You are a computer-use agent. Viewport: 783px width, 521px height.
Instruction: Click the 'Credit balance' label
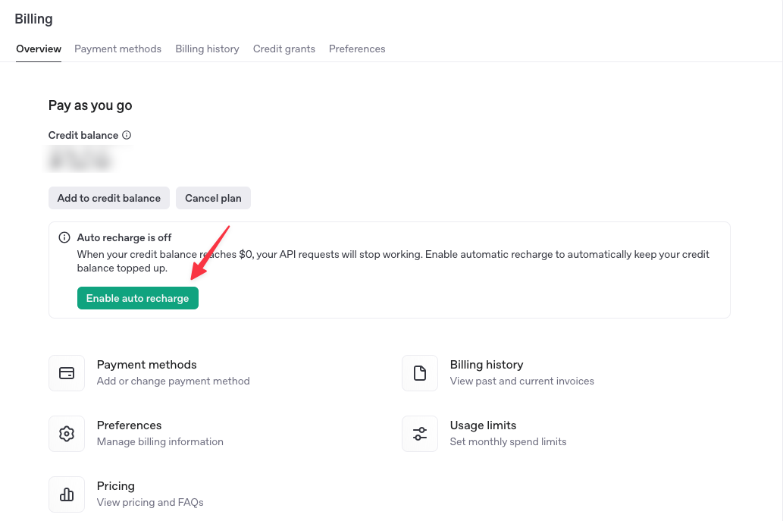point(83,136)
